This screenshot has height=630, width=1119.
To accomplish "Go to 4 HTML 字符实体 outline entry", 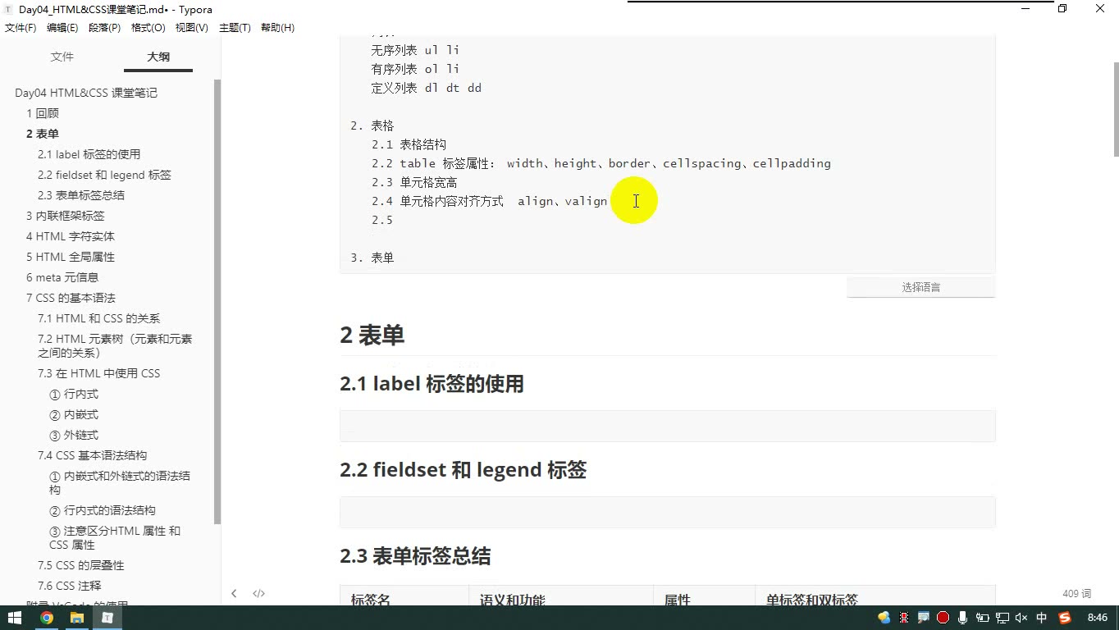I will click(71, 236).
